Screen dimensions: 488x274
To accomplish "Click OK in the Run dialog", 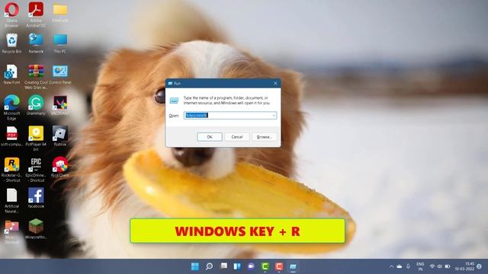I will click(210, 137).
